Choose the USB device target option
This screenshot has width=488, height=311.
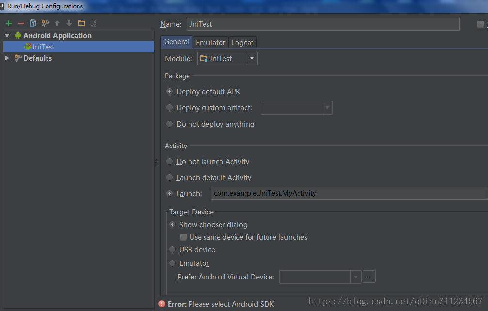[172, 249]
